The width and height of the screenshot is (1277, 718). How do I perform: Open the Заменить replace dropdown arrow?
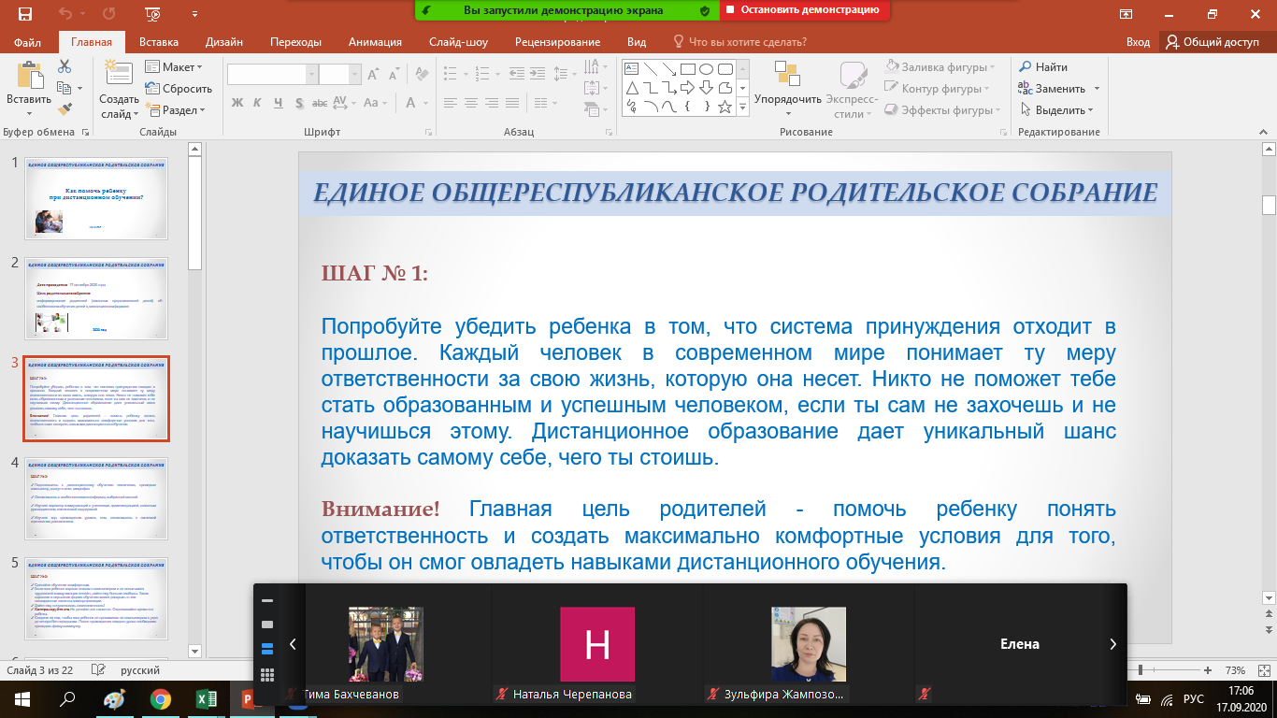point(1098,89)
